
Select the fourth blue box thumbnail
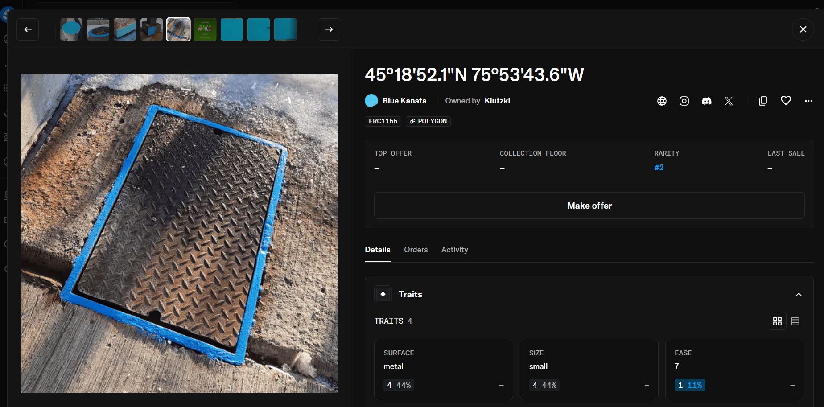(x=152, y=29)
